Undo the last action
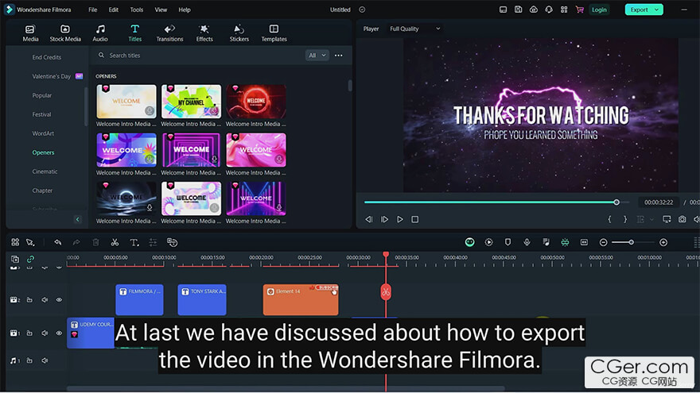This screenshot has height=393, width=700. [57, 242]
